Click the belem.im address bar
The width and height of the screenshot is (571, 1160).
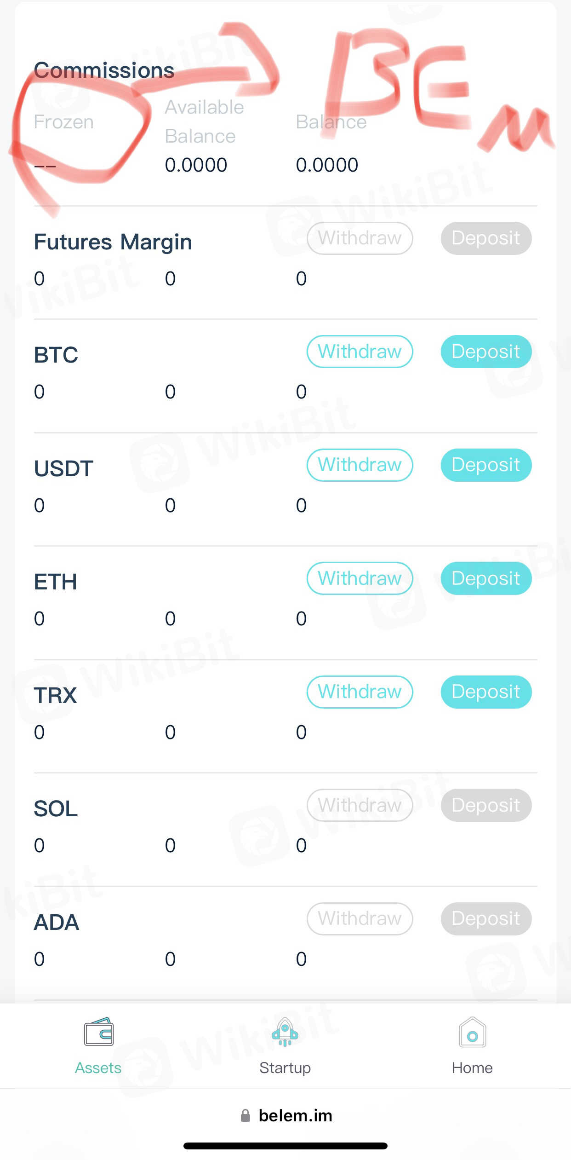tap(295, 1115)
